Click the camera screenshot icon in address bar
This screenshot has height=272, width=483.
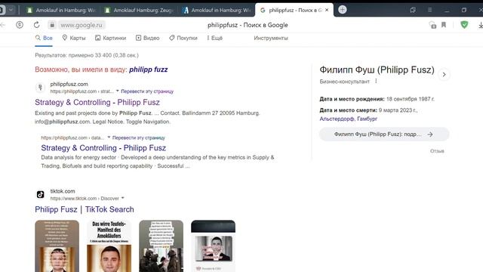pyautogui.click(x=432, y=25)
